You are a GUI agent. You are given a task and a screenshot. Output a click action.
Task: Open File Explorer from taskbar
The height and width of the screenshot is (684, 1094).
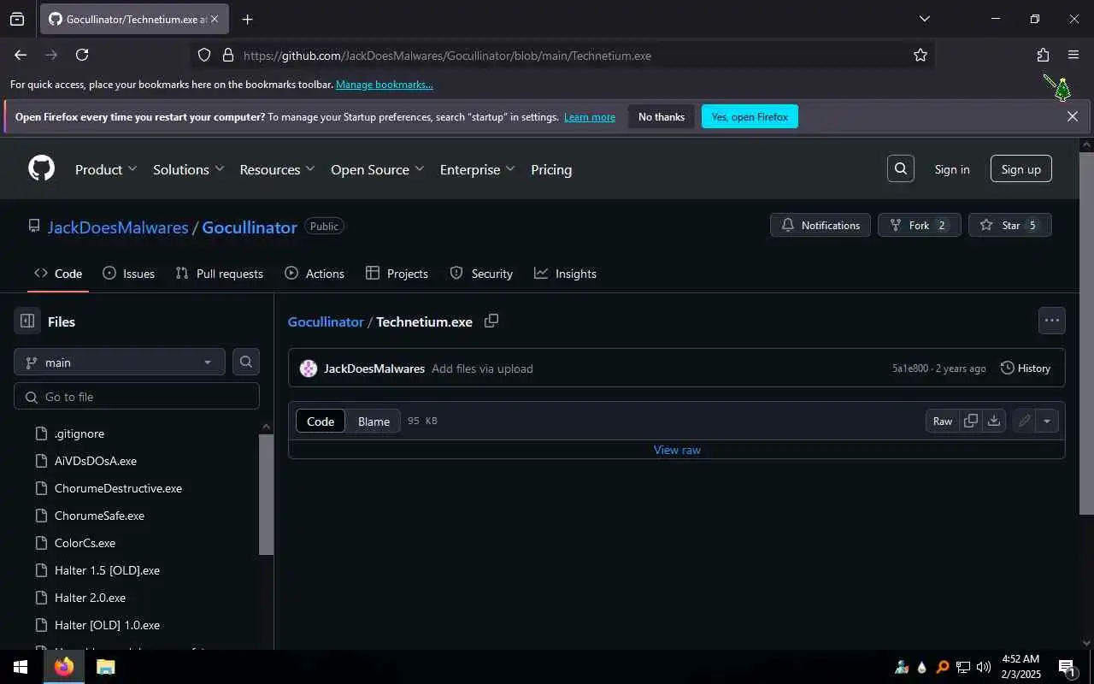(105, 667)
